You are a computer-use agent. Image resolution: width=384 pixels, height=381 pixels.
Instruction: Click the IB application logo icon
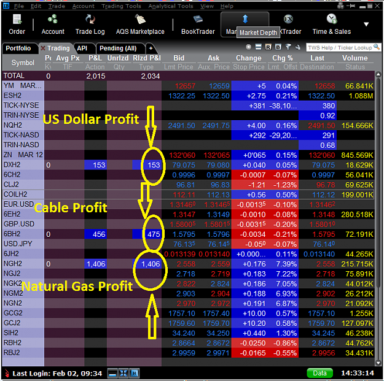coord(6,6)
